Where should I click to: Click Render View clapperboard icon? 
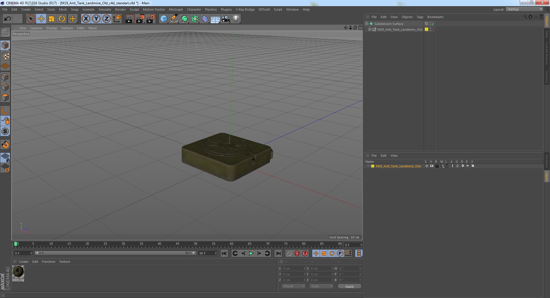pos(129,19)
